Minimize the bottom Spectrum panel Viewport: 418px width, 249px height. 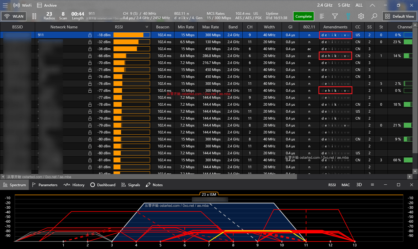tap(385, 185)
